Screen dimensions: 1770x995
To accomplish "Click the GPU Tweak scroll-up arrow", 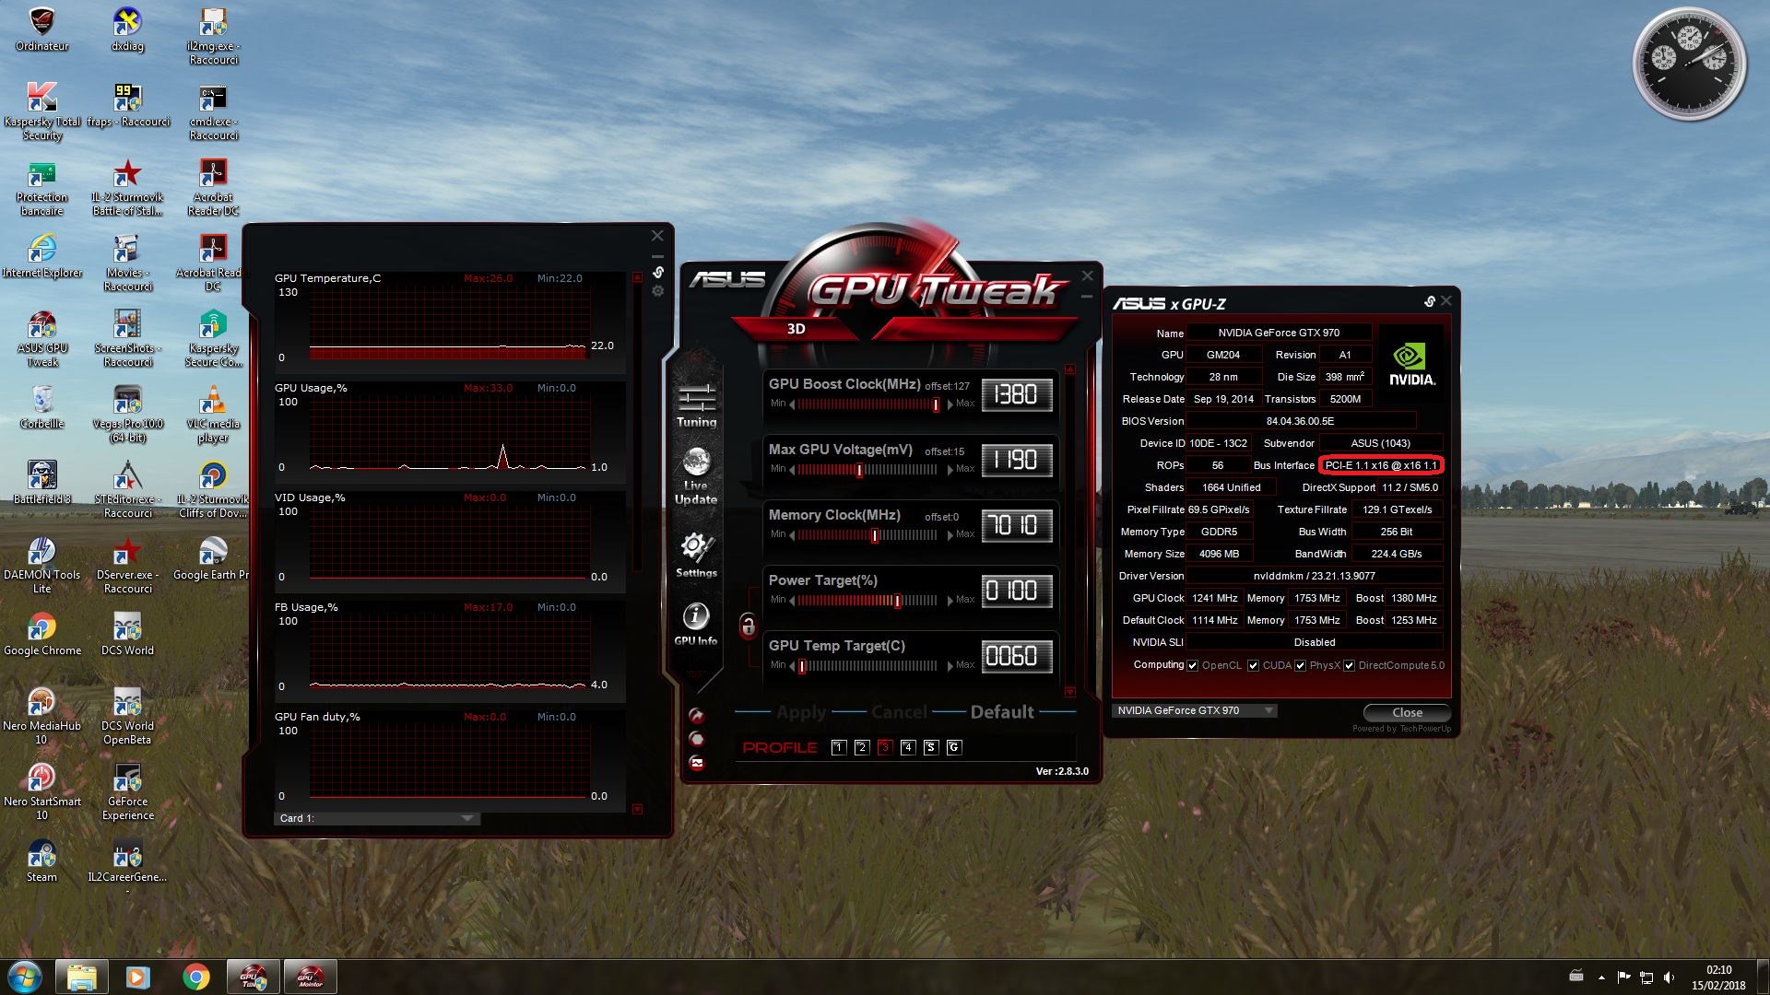I will (1070, 369).
